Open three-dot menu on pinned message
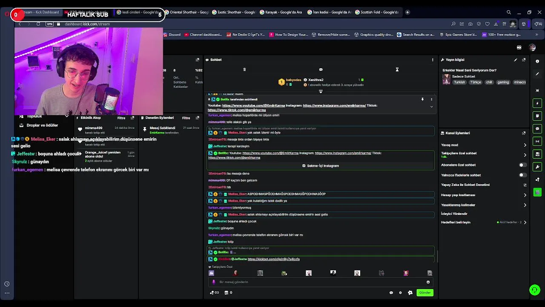The height and width of the screenshot is (307, 545). coord(431,99)
